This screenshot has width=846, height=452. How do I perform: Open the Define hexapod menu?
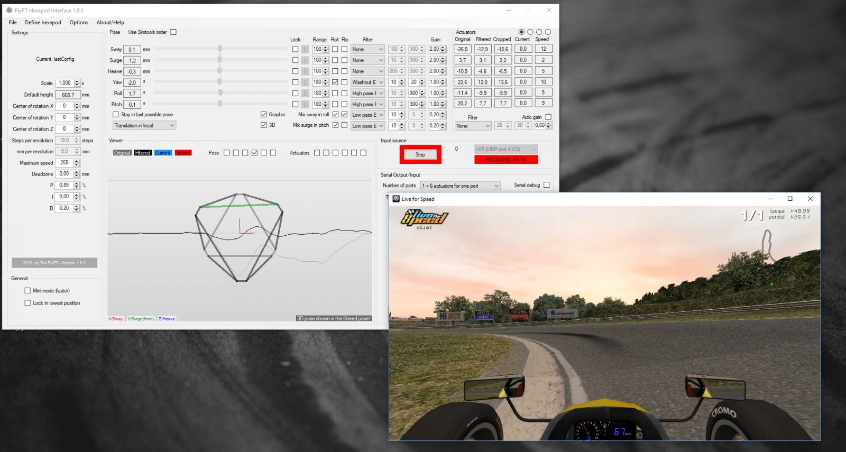point(43,22)
